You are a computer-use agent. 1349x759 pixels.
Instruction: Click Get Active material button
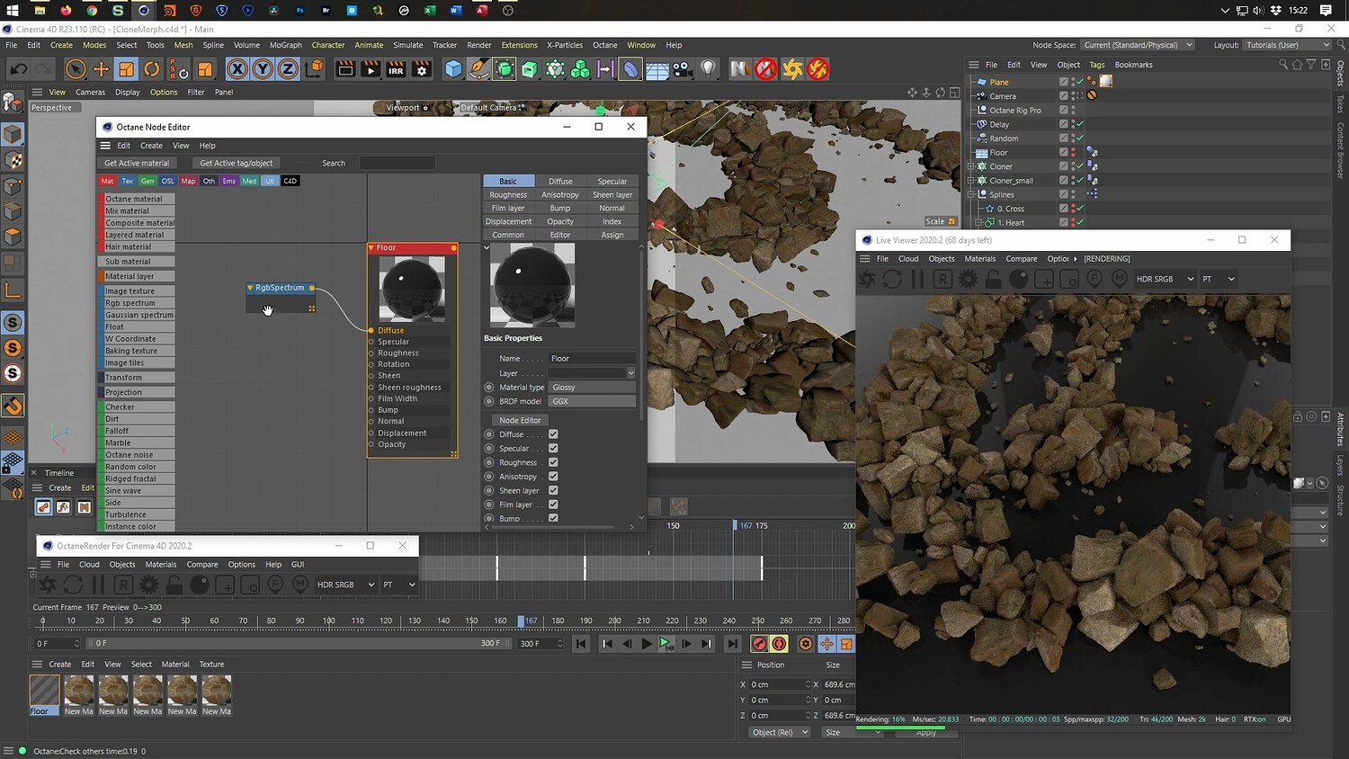pyautogui.click(x=137, y=163)
